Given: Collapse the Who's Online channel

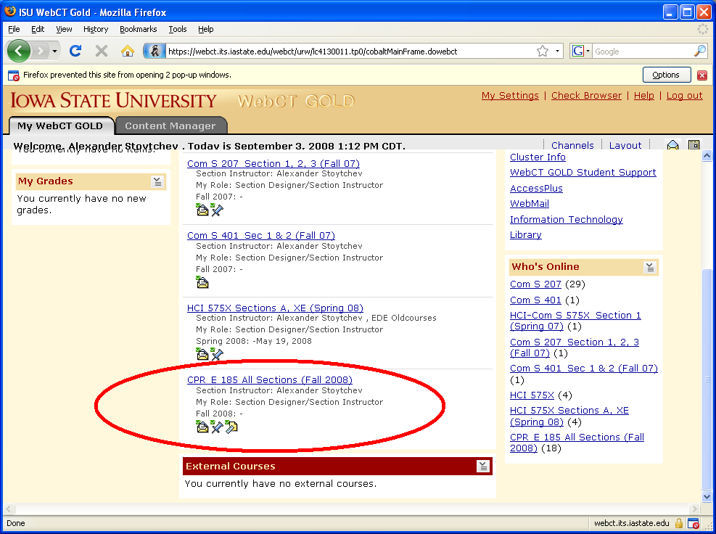Looking at the screenshot, I should [649, 267].
